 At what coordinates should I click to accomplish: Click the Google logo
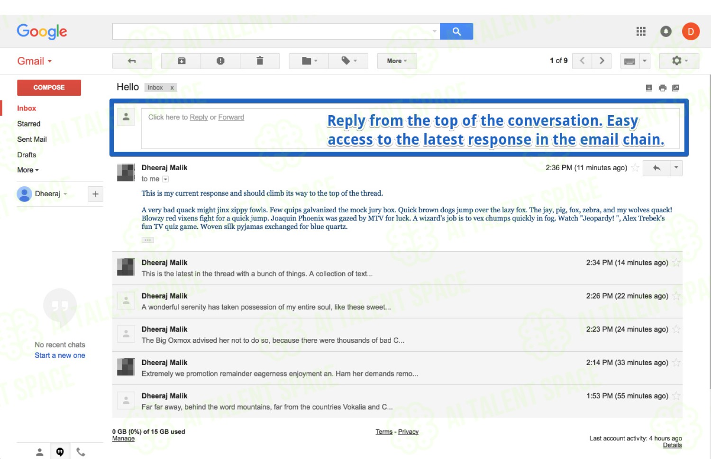[42, 32]
